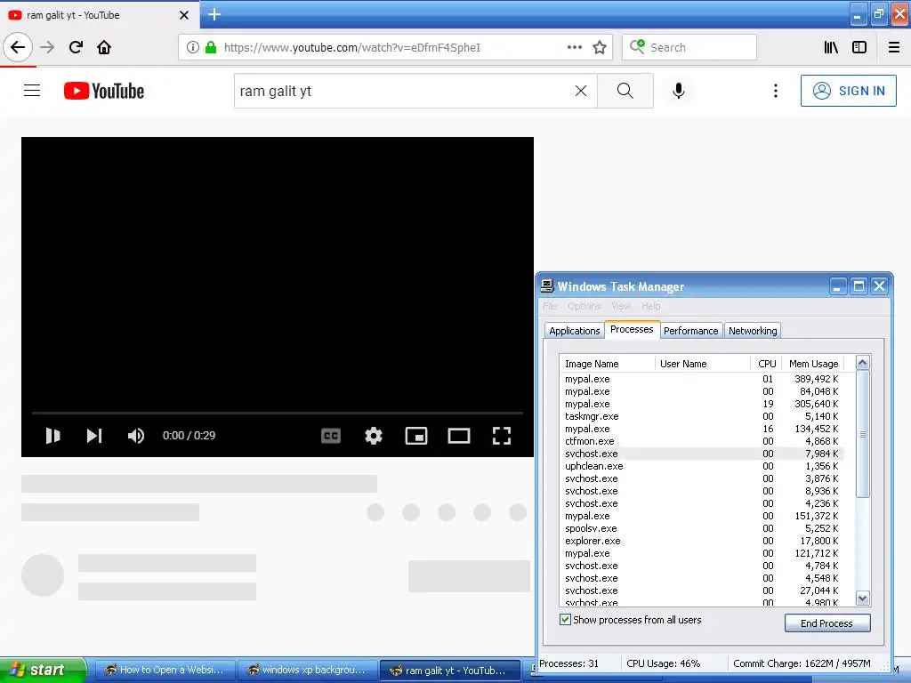Screen dimensions: 911x683
Task: Click SIGN IN on YouTube
Action: 848,91
